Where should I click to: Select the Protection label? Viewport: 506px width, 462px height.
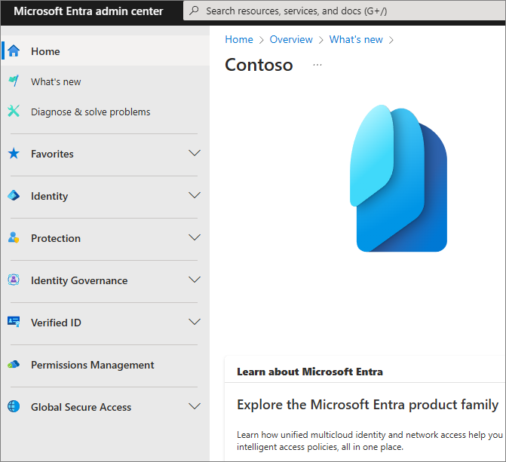click(56, 238)
